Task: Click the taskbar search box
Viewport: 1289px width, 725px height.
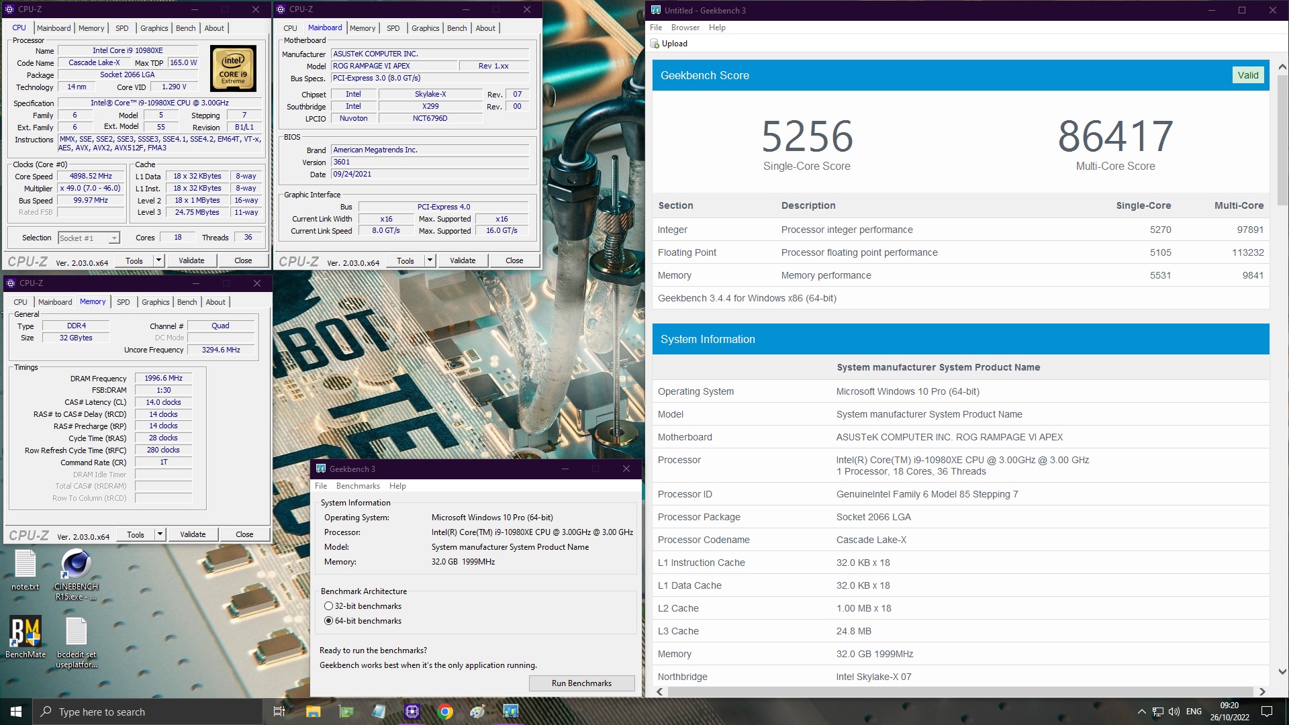Action: tap(147, 712)
